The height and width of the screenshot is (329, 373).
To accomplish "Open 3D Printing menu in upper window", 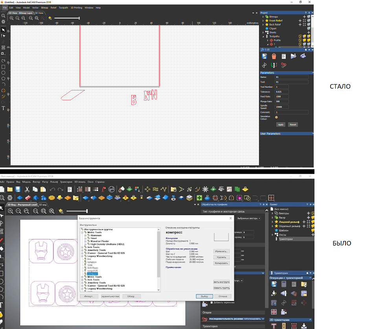I will pos(76,7).
